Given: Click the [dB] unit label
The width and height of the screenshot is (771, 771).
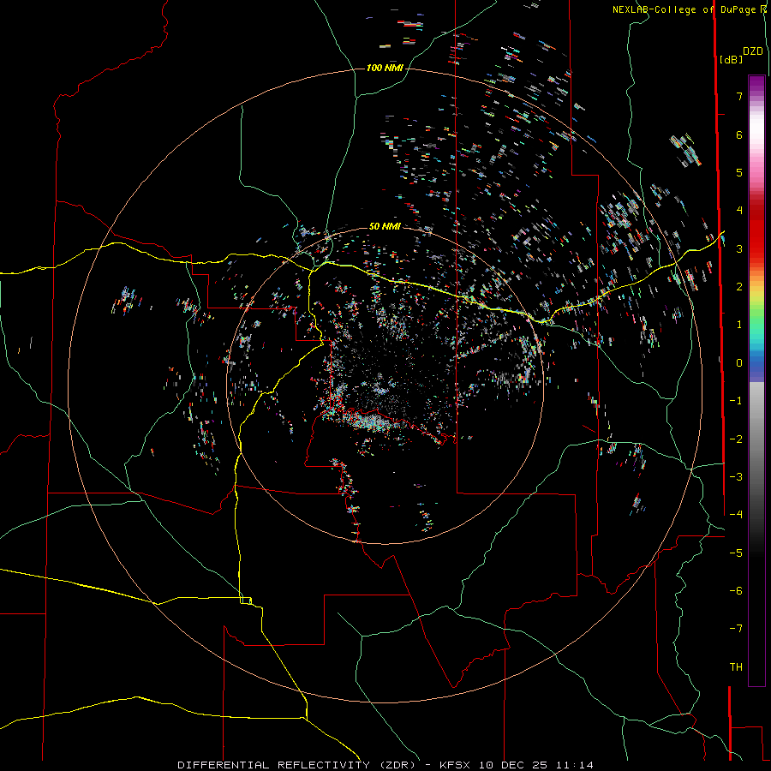Looking at the screenshot, I should point(732,59).
